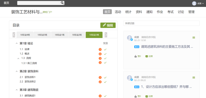Open the 作业 nav item
The width and height of the screenshot is (206, 98).
pos(160,12)
